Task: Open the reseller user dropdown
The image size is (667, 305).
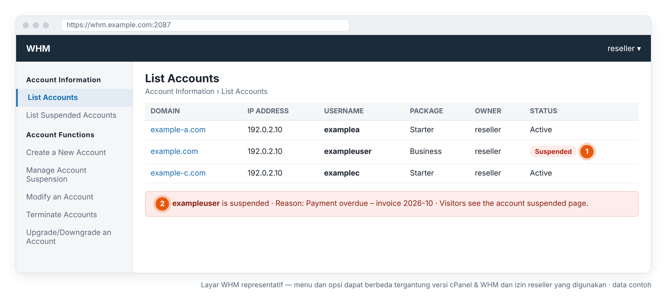Action: click(x=624, y=48)
